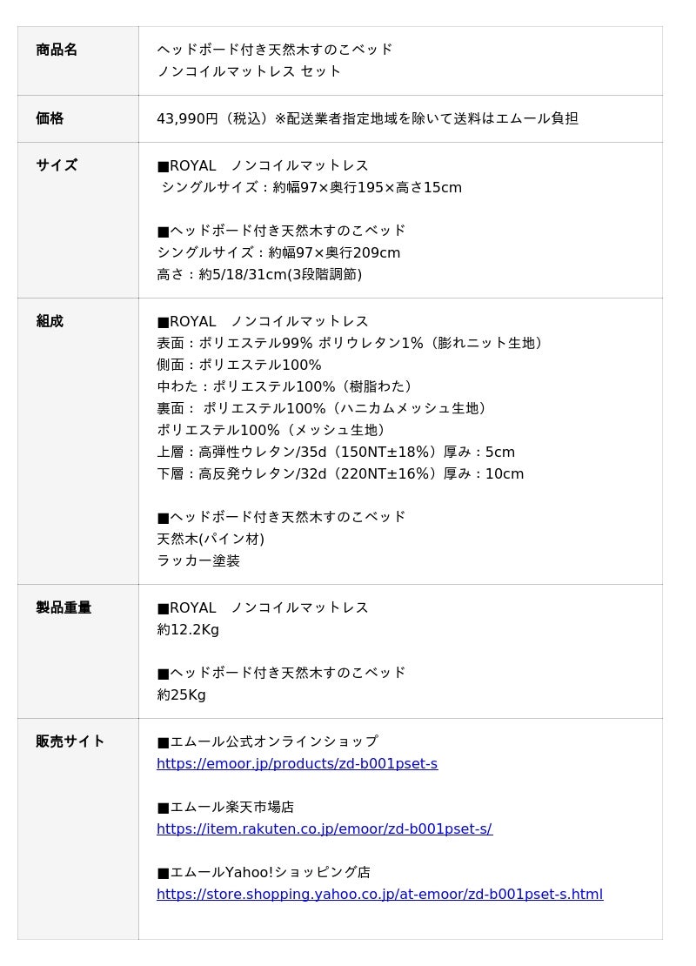
Task: Click the 約12.2Kg mattress weight text
Action: click(188, 629)
